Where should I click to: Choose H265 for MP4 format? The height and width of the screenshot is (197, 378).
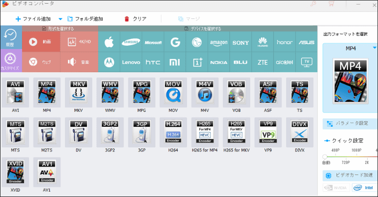click(x=205, y=132)
